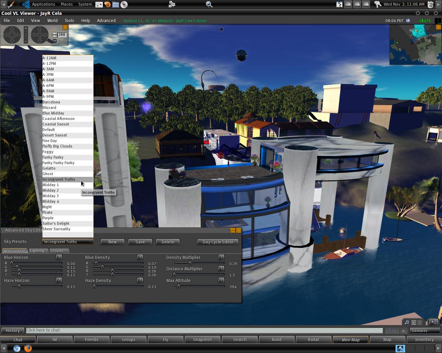Open the Day Cycle Editor

point(218,242)
